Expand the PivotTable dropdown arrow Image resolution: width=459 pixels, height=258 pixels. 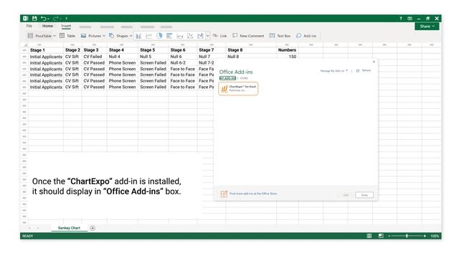pos(55,36)
